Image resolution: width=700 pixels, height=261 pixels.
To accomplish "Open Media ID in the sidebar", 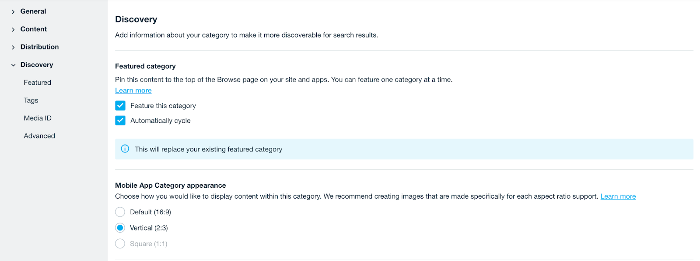I will click(x=38, y=118).
